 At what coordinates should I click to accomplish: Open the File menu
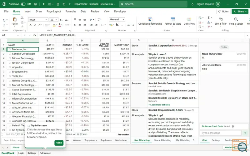[x=6, y=12]
